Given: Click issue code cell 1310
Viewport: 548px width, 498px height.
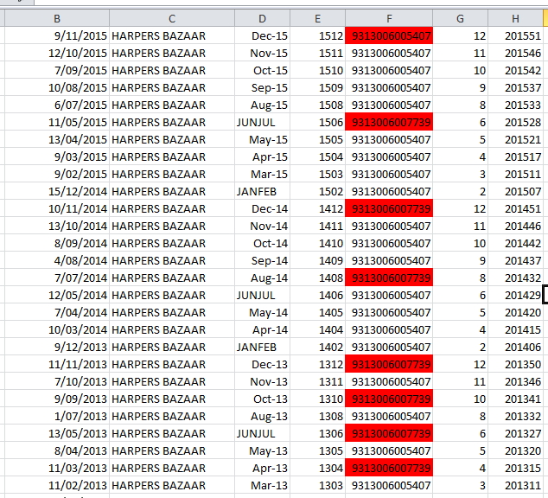Looking at the screenshot, I should 317,399.
